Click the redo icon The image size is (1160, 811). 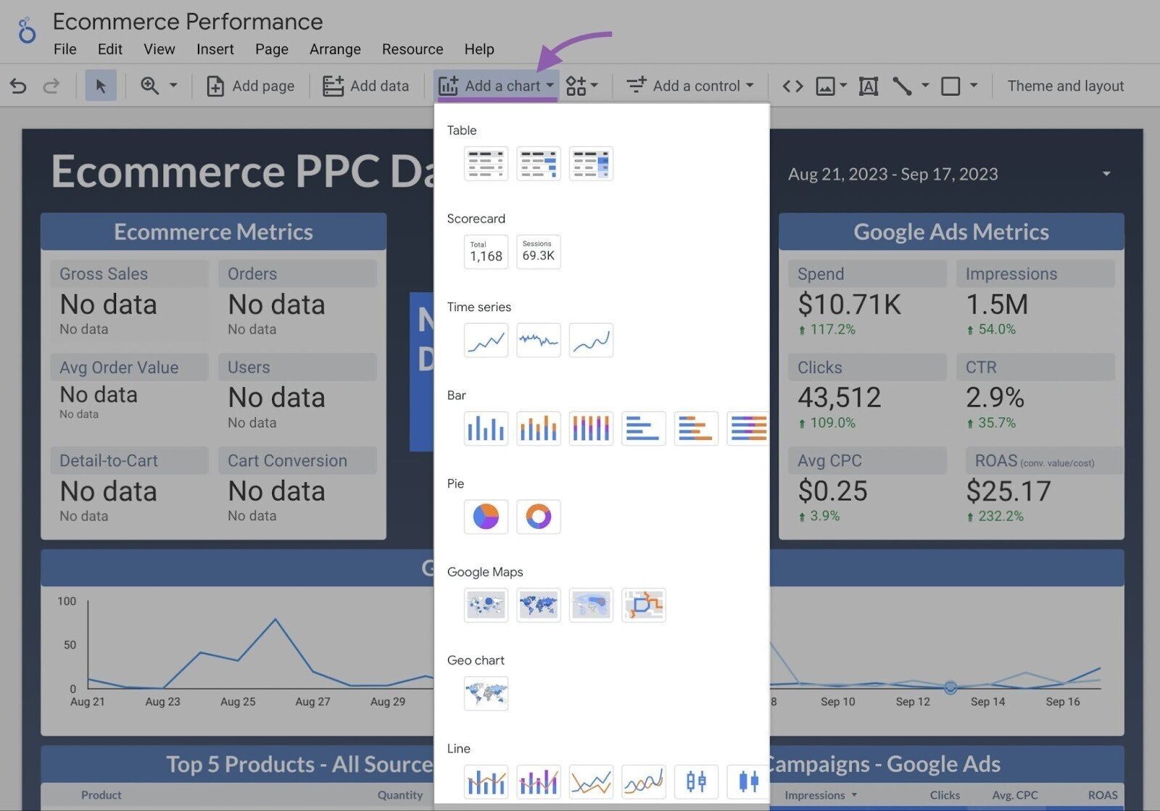[x=51, y=86]
